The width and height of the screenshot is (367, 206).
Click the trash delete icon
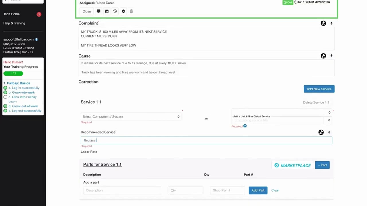pos(131,11)
